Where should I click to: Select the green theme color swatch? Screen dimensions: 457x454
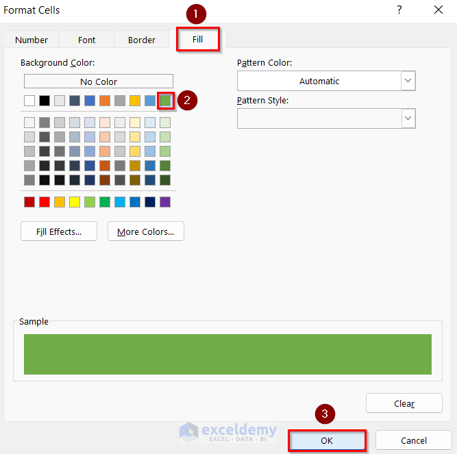click(x=165, y=101)
